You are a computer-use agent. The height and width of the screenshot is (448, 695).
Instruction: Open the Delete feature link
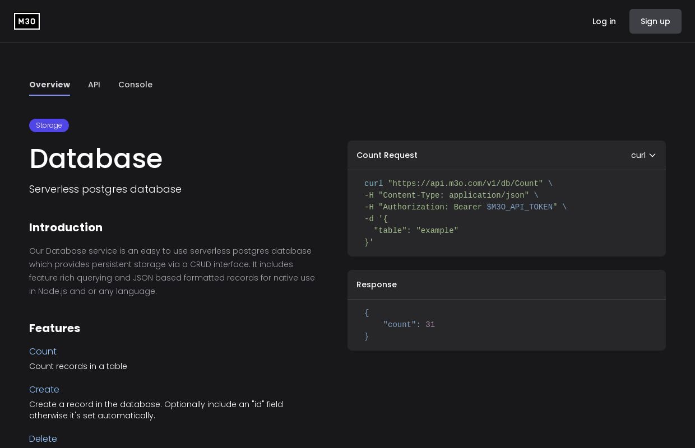point(43,438)
